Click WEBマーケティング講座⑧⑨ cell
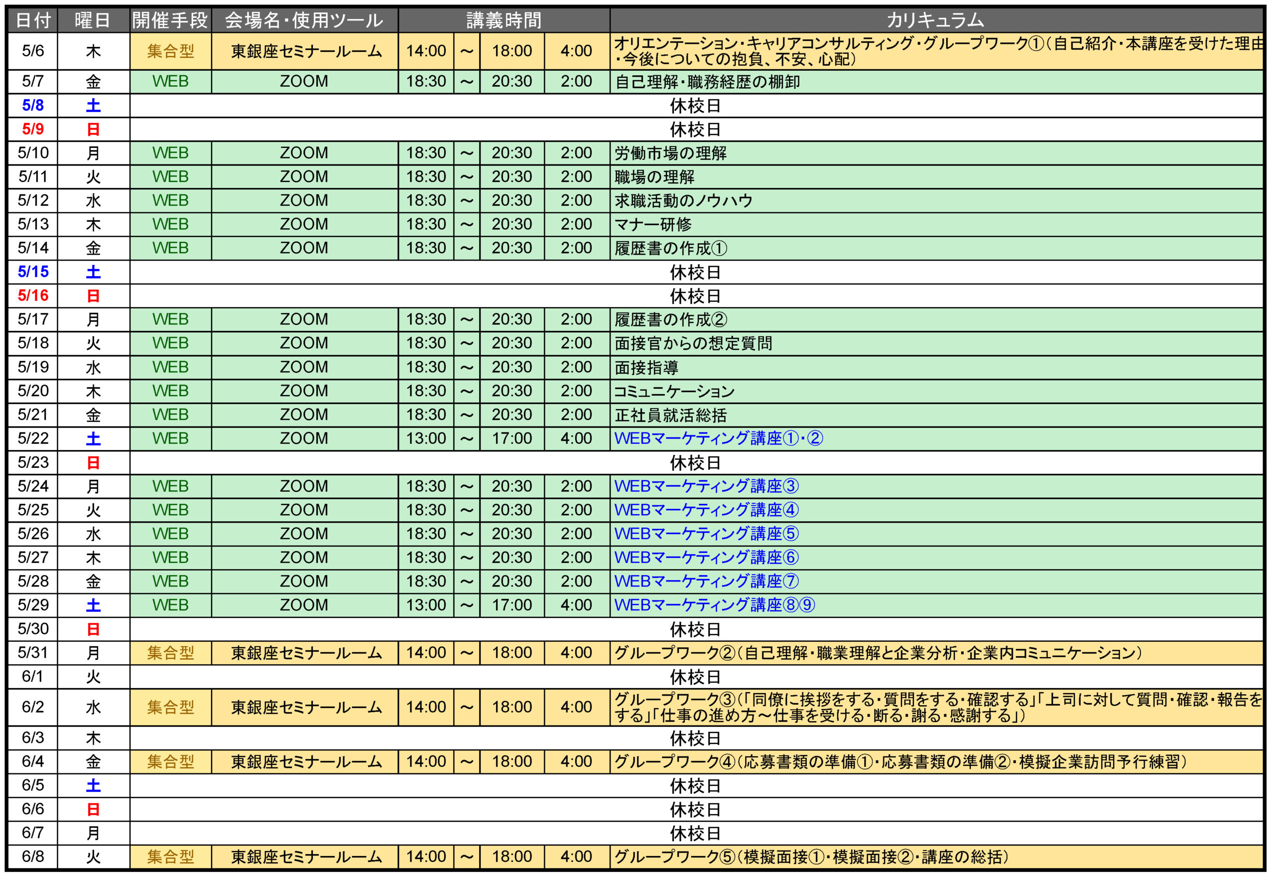Image resolution: width=1275 pixels, height=876 pixels. (936, 605)
